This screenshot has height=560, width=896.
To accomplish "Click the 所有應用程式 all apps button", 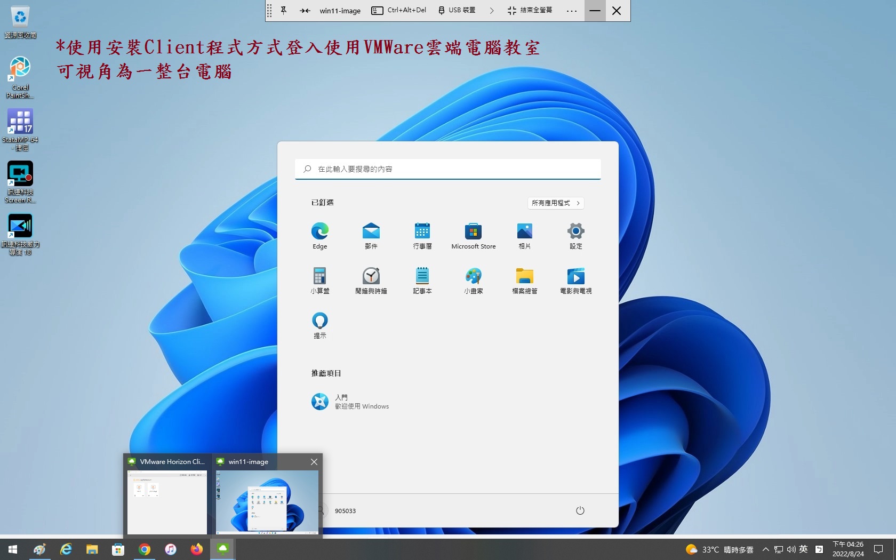I will [x=555, y=203].
